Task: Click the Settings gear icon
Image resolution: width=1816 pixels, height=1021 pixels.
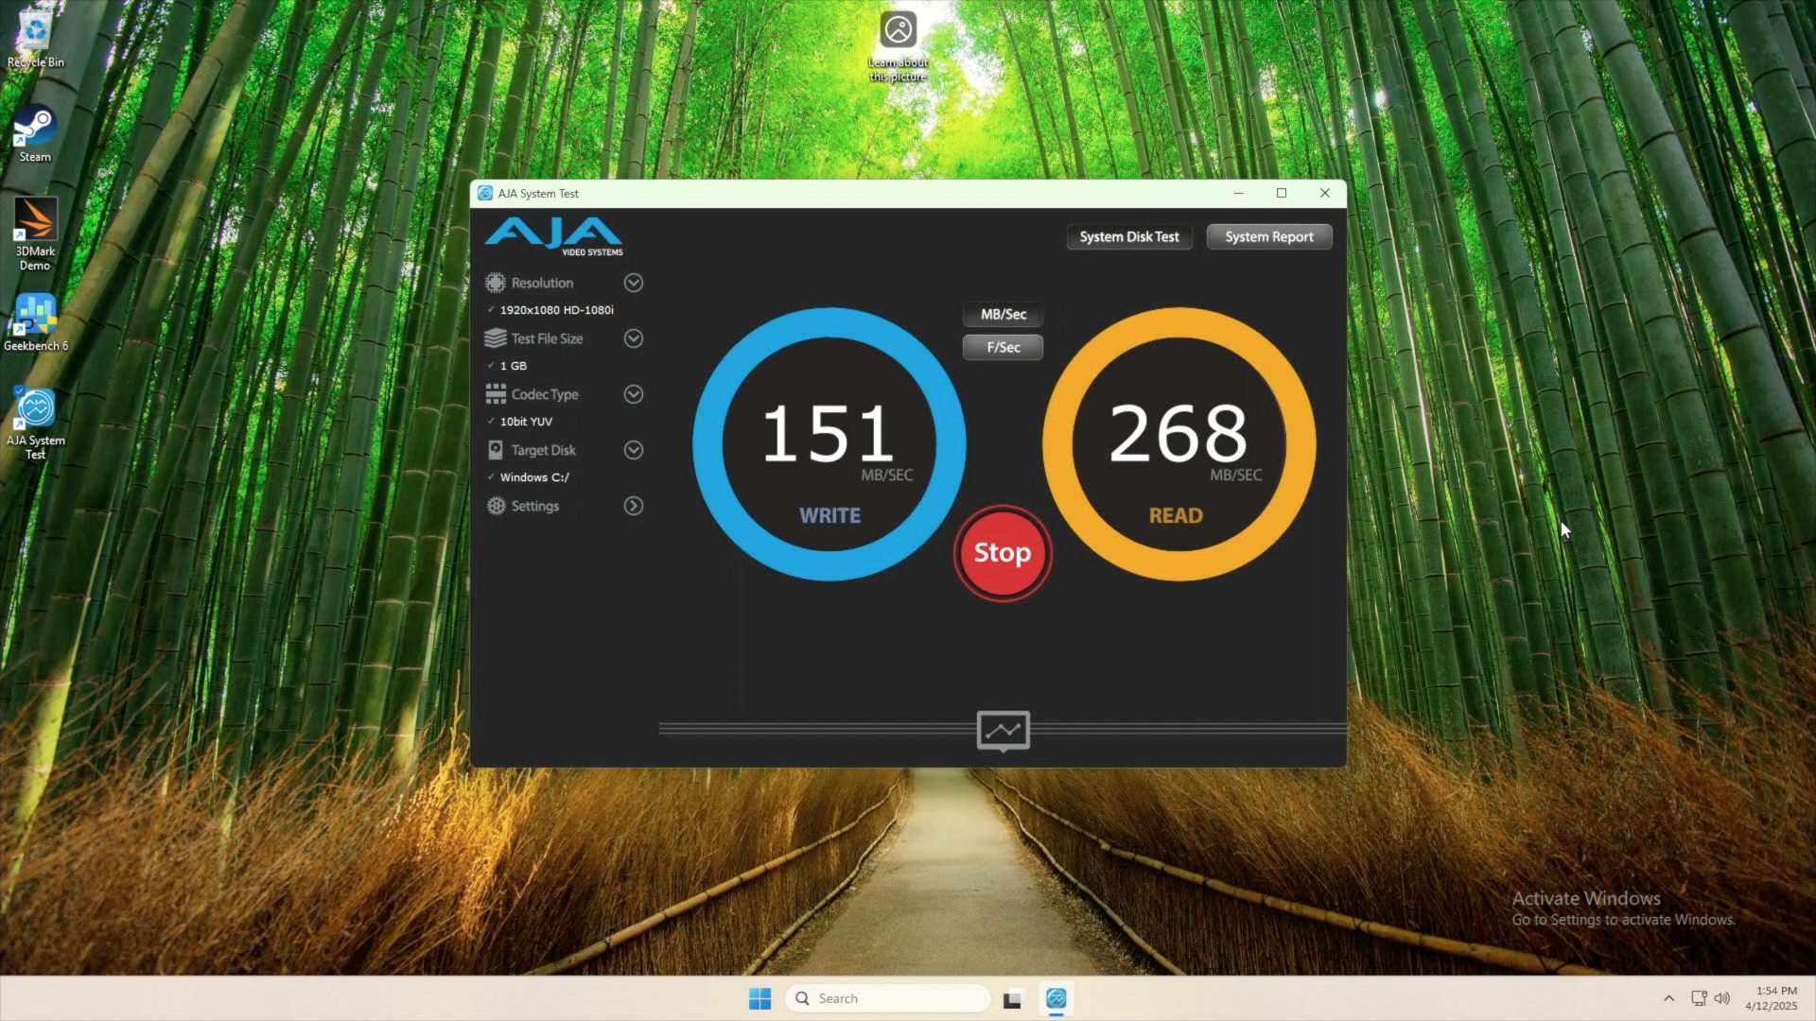Action: (x=496, y=506)
